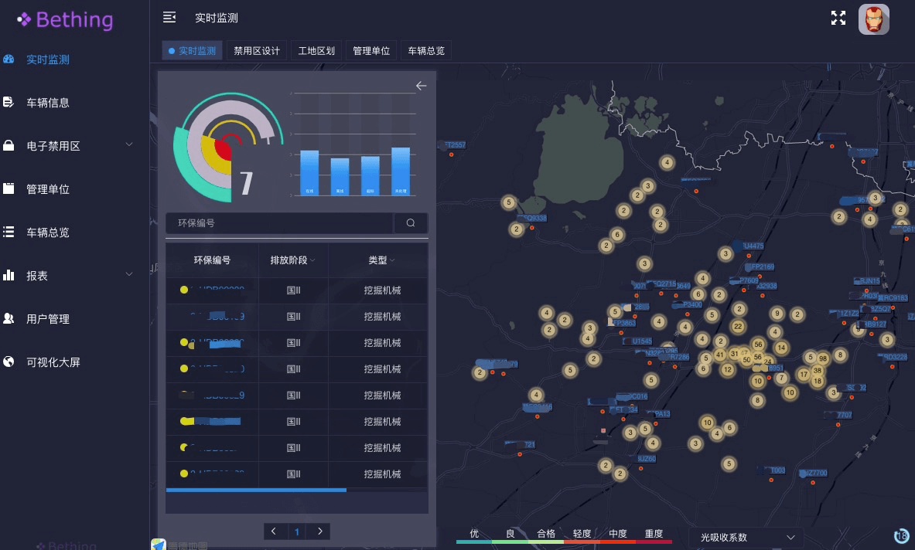Collapse the panel with the back arrow
915x550 pixels.
(x=421, y=86)
